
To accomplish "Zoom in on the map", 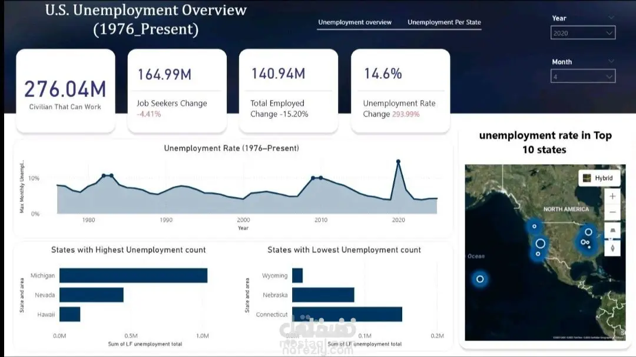I will point(612,196).
